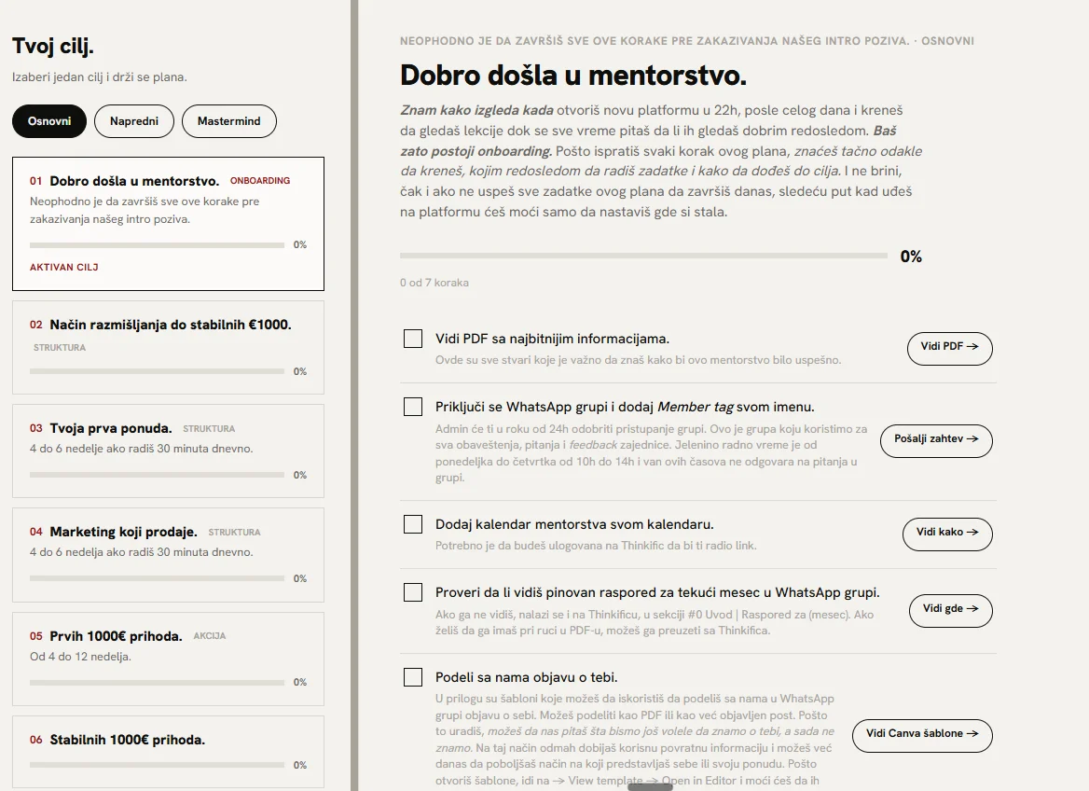Viewport: 1089px width, 791px height.
Task: Open goal card 06 'Stabilnih 1000€ prihoda'
Action: [x=168, y=752]
